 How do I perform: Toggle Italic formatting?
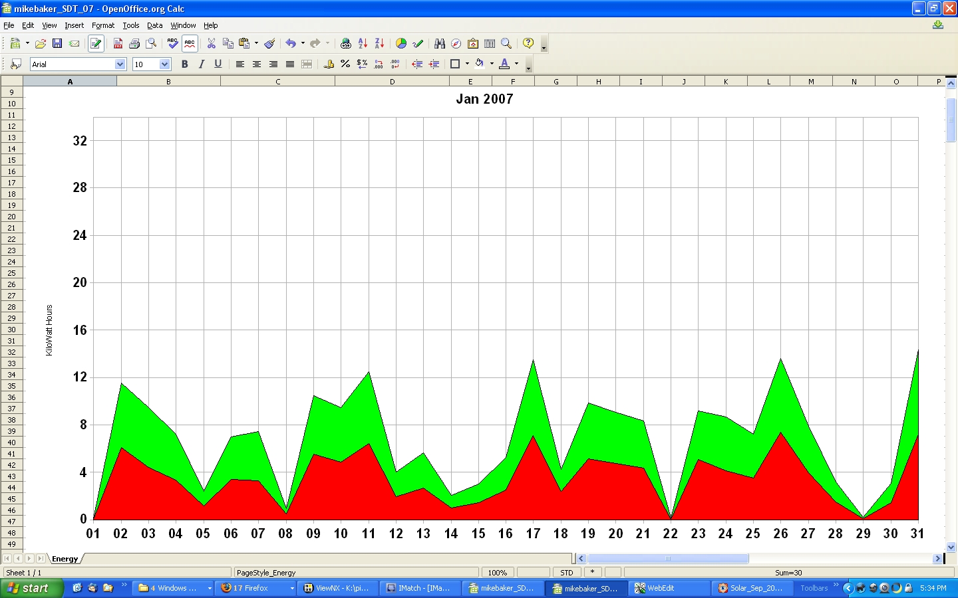[202, 64]
